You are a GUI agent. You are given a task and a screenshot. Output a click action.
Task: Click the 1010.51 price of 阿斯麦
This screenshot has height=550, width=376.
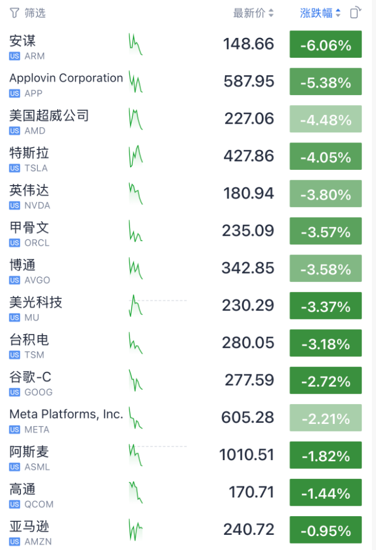point(247,455)
